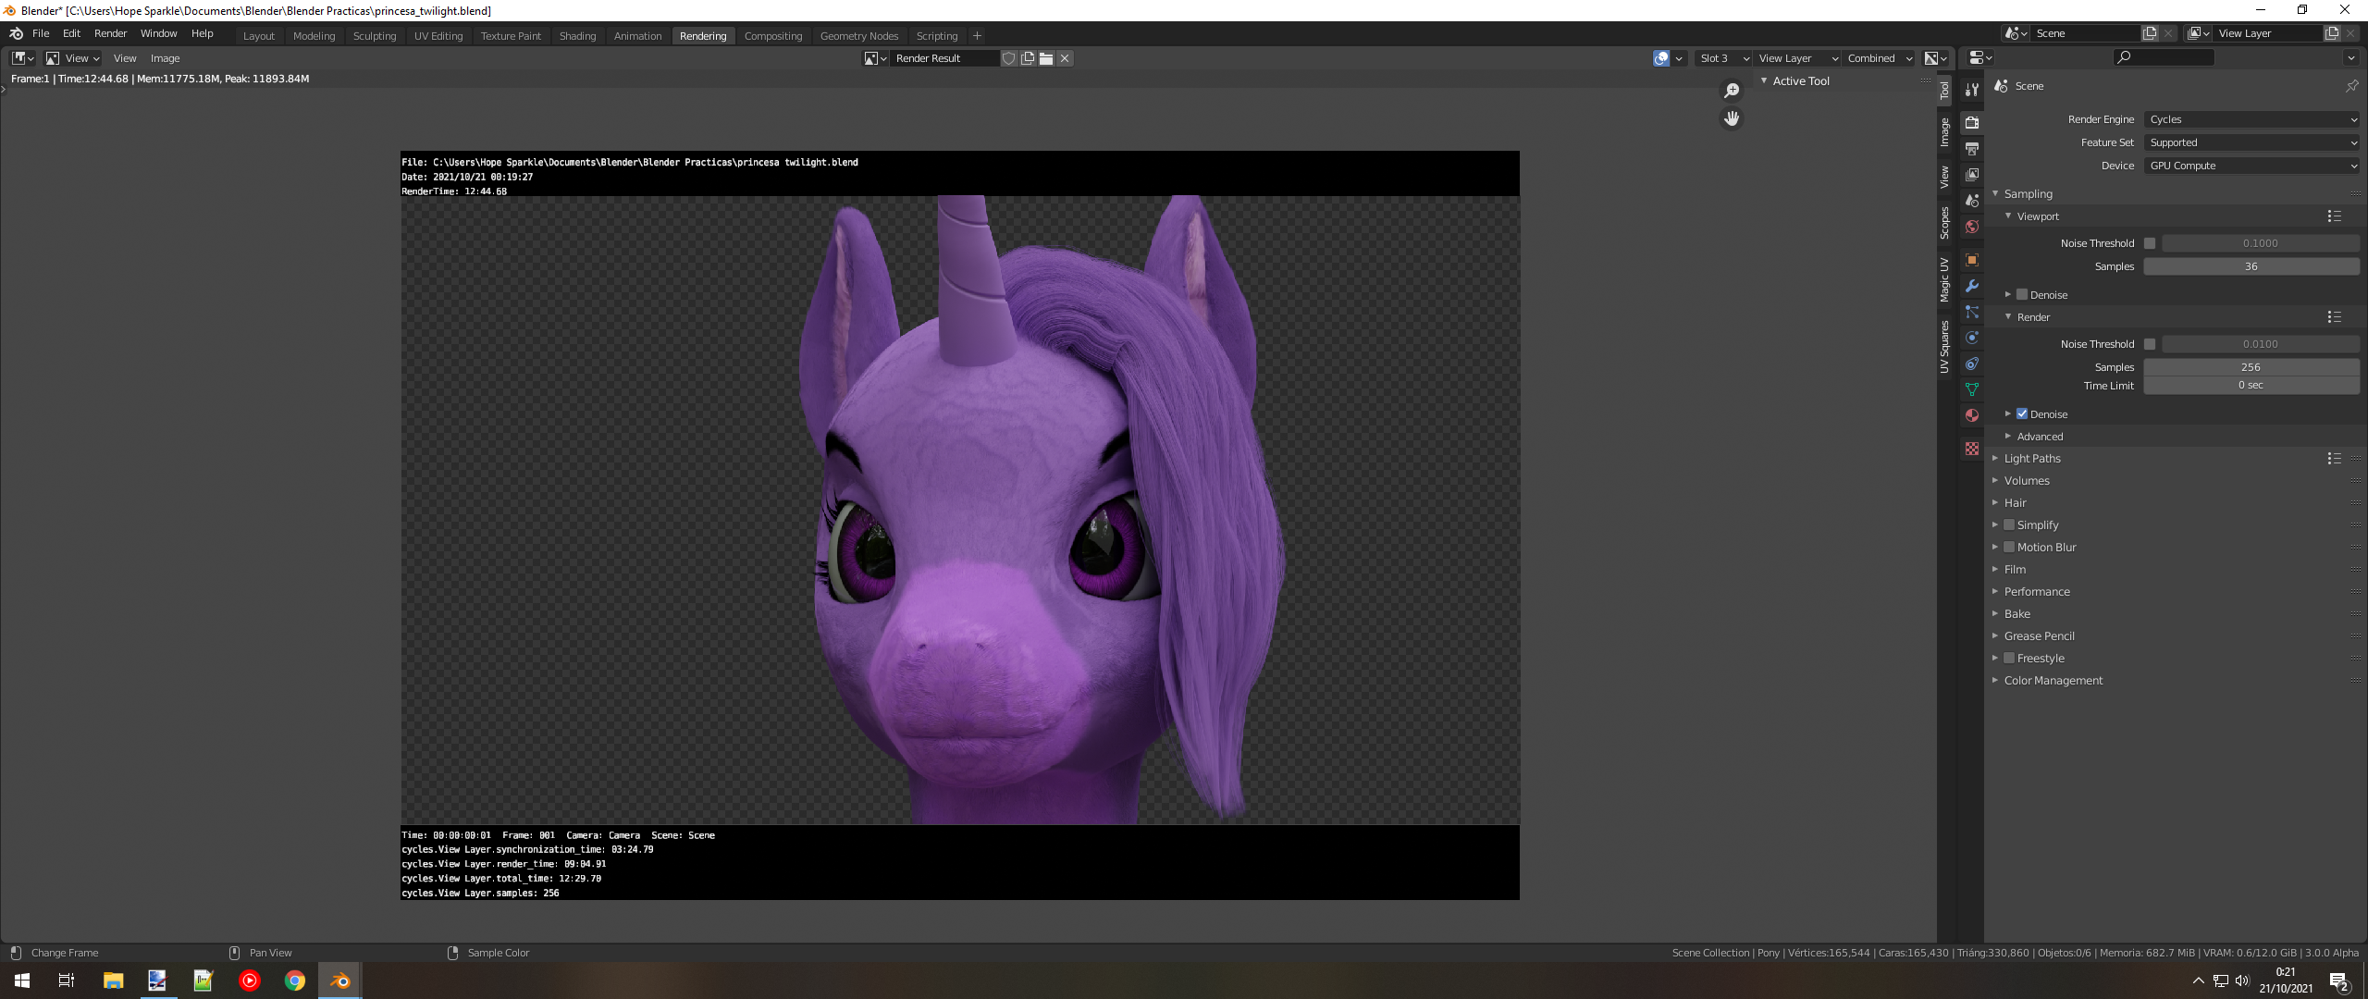This screenshot has height=999, width=2368.
Task: Open the Render menu in top bar
Action: [x=110, y=33]
